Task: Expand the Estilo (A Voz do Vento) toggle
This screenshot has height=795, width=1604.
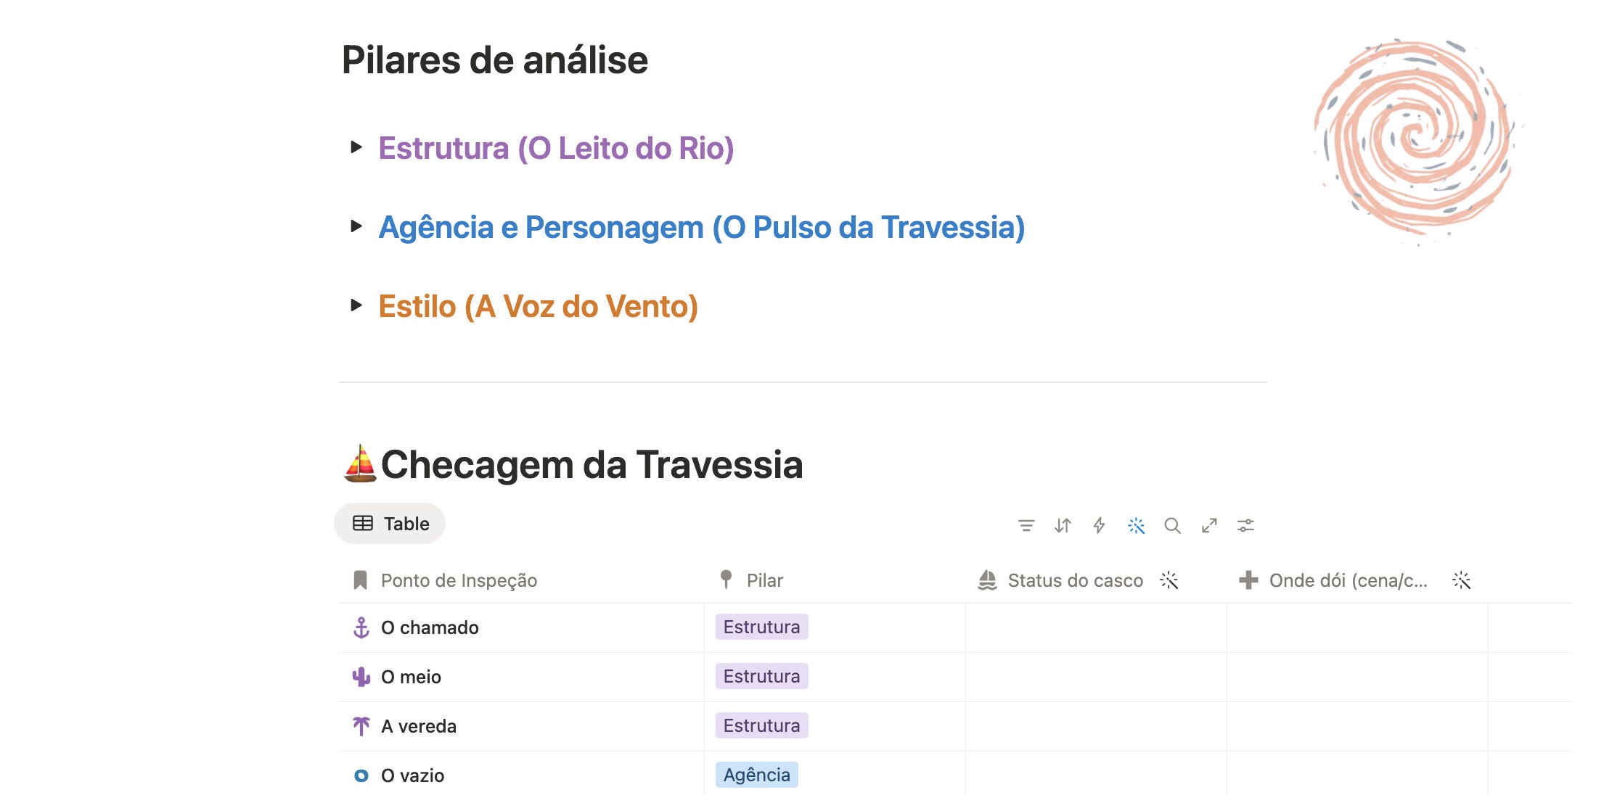Action: click(x=356, y=305)
